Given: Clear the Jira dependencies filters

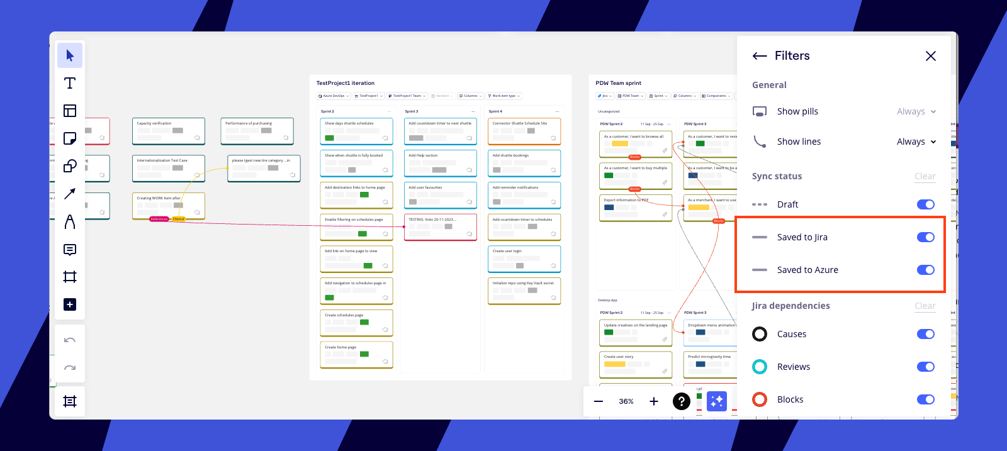Looking at the screenshot, I should (925, 306).
